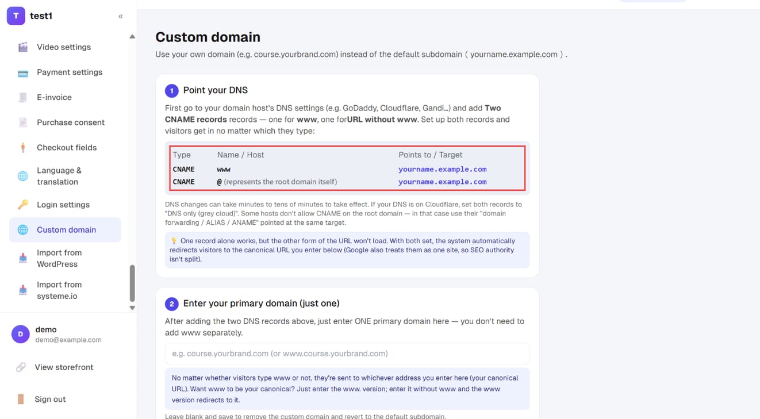Viewport: 760px width, 419px height.
Task: Click the Payment settings card icon
Action: tap(23, 72)
